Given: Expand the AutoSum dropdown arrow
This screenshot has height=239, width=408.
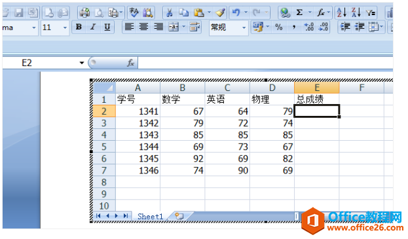Looking at the screenshot, I should click(310, 12).
